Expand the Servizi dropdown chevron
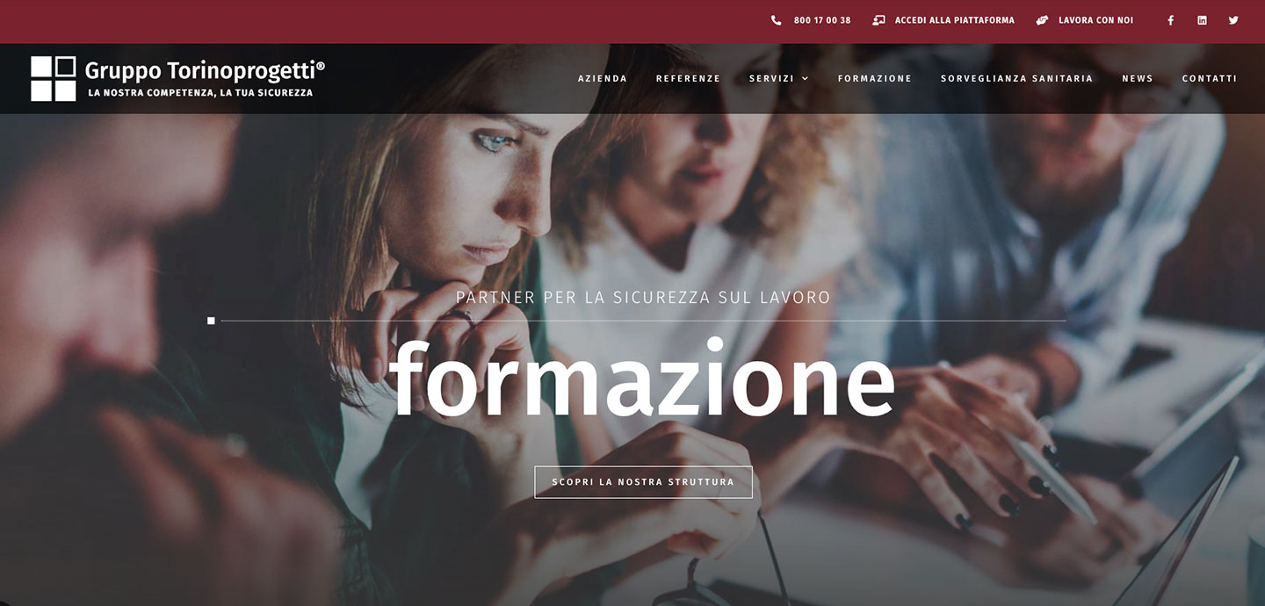Screen dimensions: 1265x606 pos(806,78)
